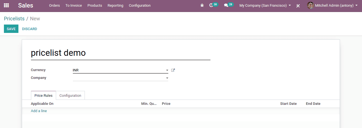
Task: Click the Start Date column header
Action: [288, 103]
